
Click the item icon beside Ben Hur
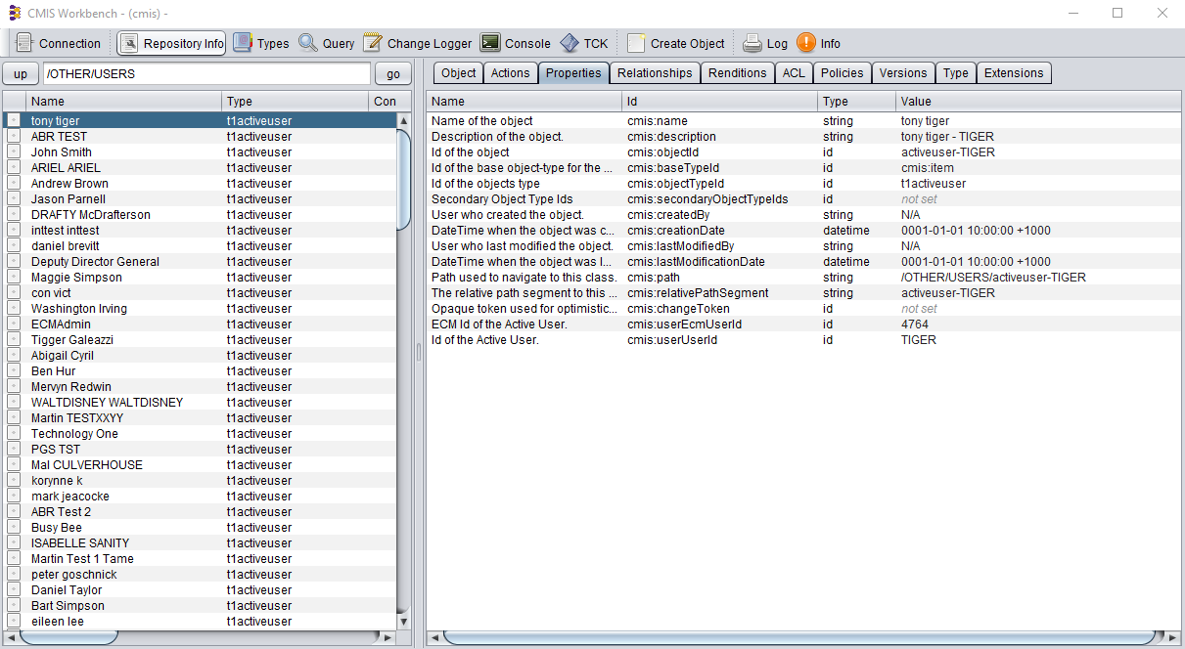click(14, 371)
